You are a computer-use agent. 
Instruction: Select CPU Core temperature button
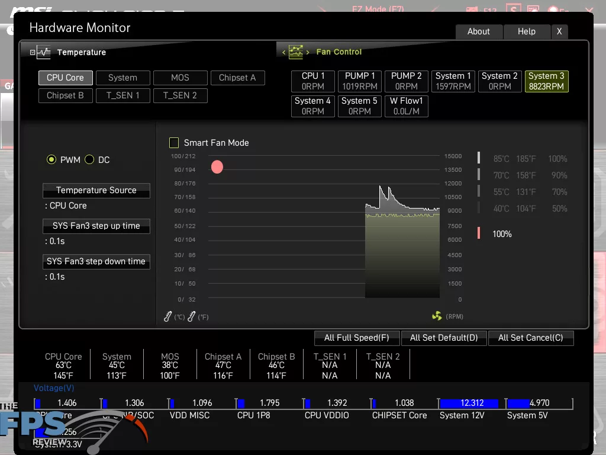65,78
